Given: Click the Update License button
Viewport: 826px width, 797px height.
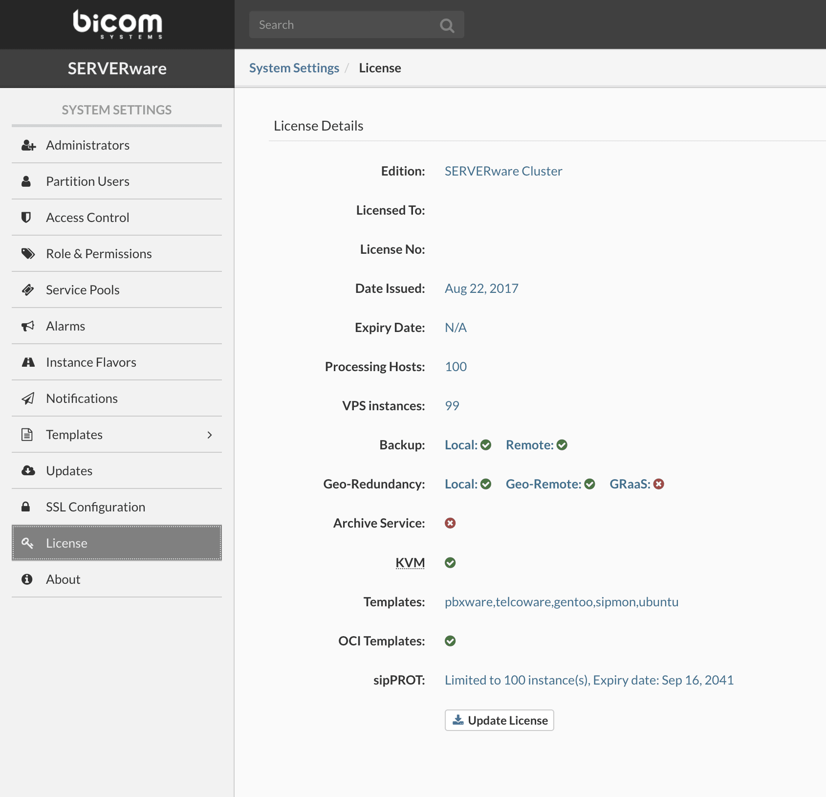Looking at the screenshot, I should click(499, 720).
